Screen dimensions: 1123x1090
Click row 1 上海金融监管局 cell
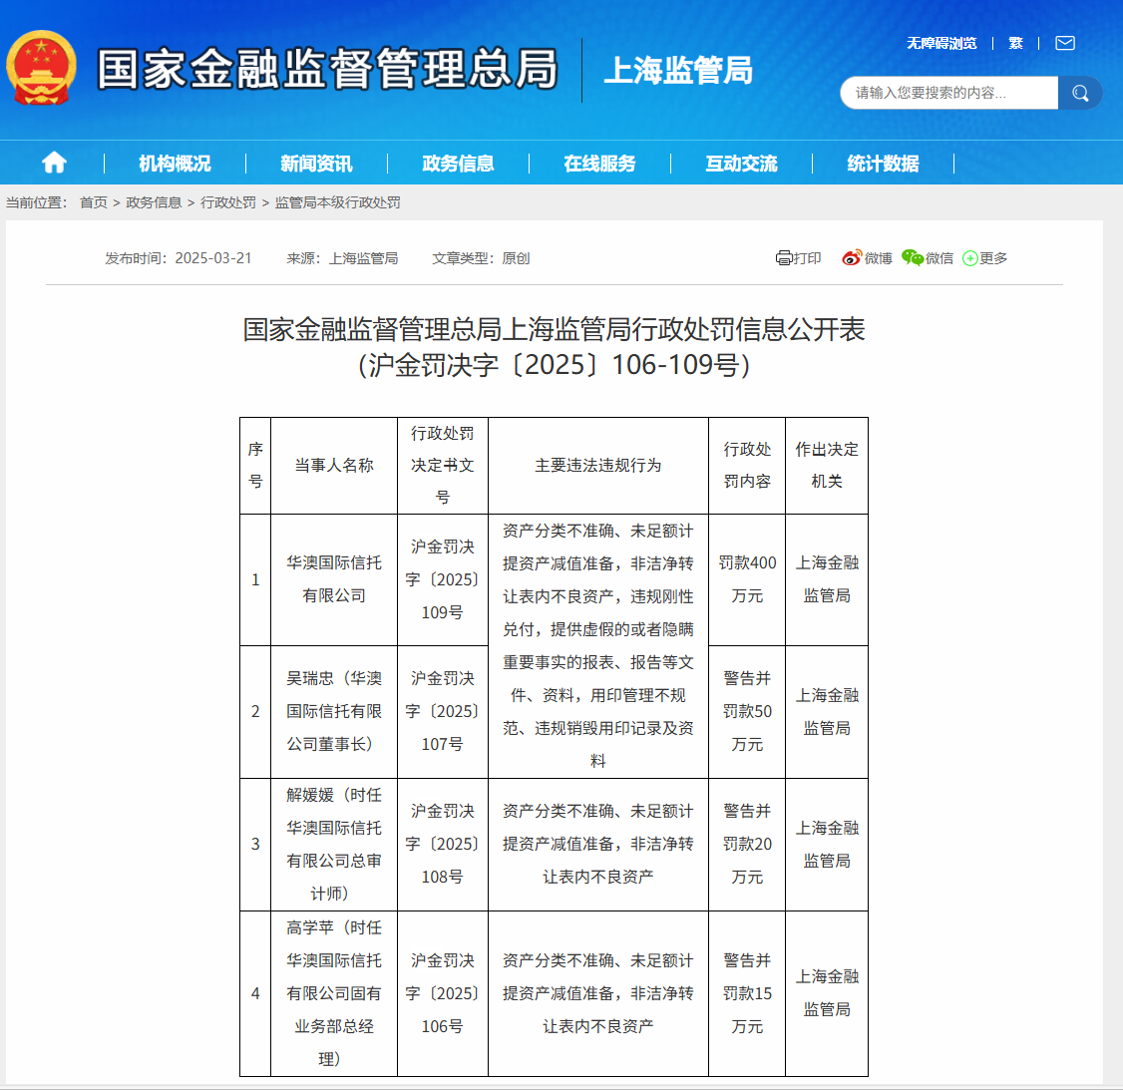pos(827,579)
